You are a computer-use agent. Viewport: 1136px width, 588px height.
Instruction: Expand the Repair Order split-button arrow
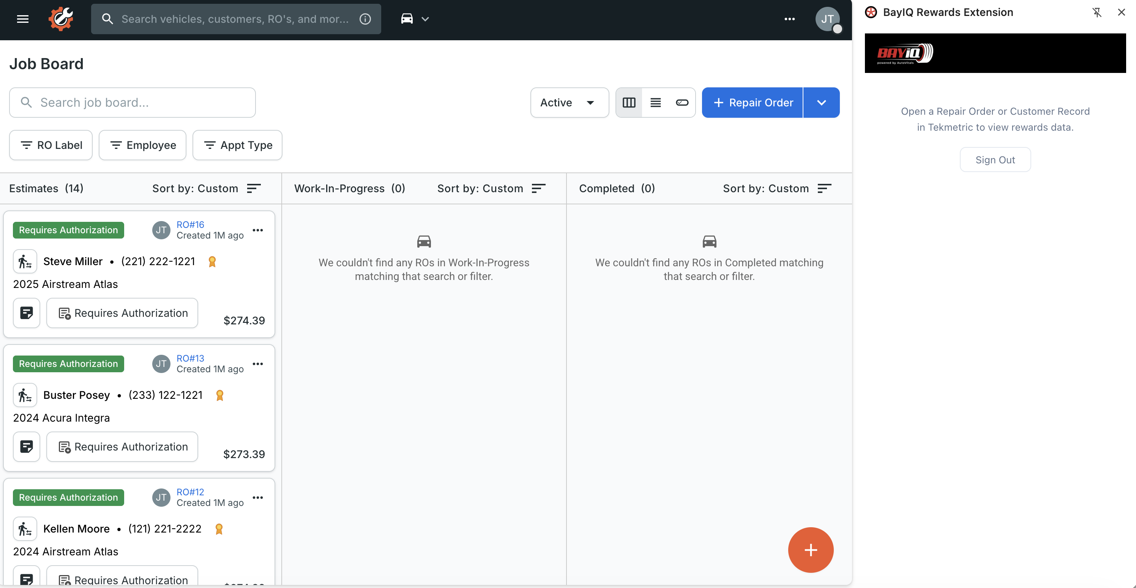click(x=822, y=102)
